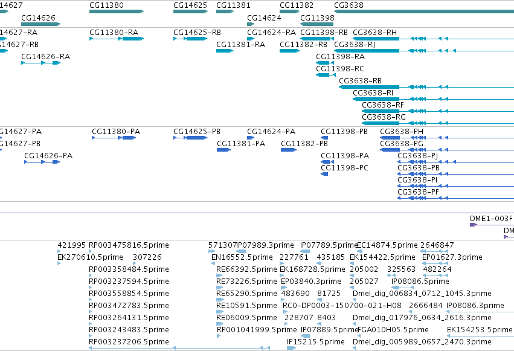Select the CG11380 gene bar
This screenshot has width=514, height=351.
click(x=117, y=11)
